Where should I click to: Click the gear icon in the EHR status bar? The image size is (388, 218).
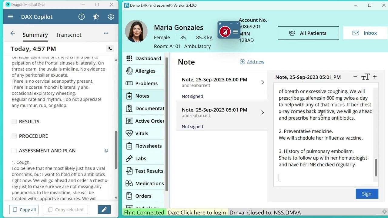point(384,212)
